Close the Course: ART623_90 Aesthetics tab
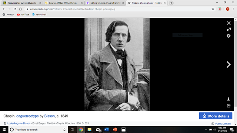Screen dimensions: 237x133 click(x=81, y=3)
